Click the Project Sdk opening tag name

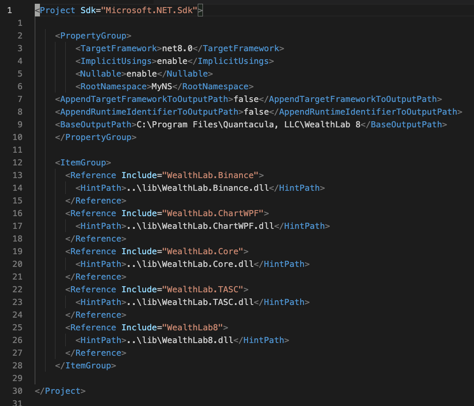pyautogui.click(x=57, y=10)
